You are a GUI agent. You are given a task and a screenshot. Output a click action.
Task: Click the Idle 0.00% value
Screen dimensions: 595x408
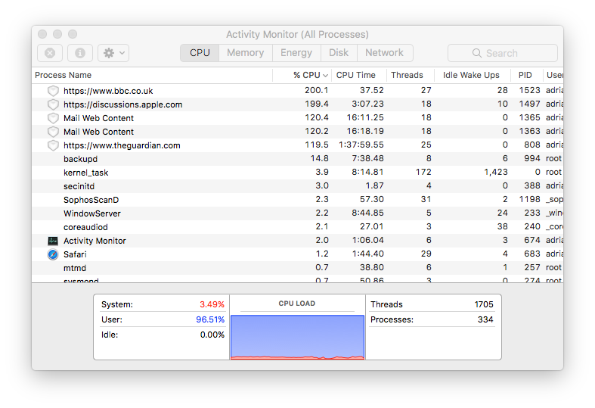(x=212, y=335)
